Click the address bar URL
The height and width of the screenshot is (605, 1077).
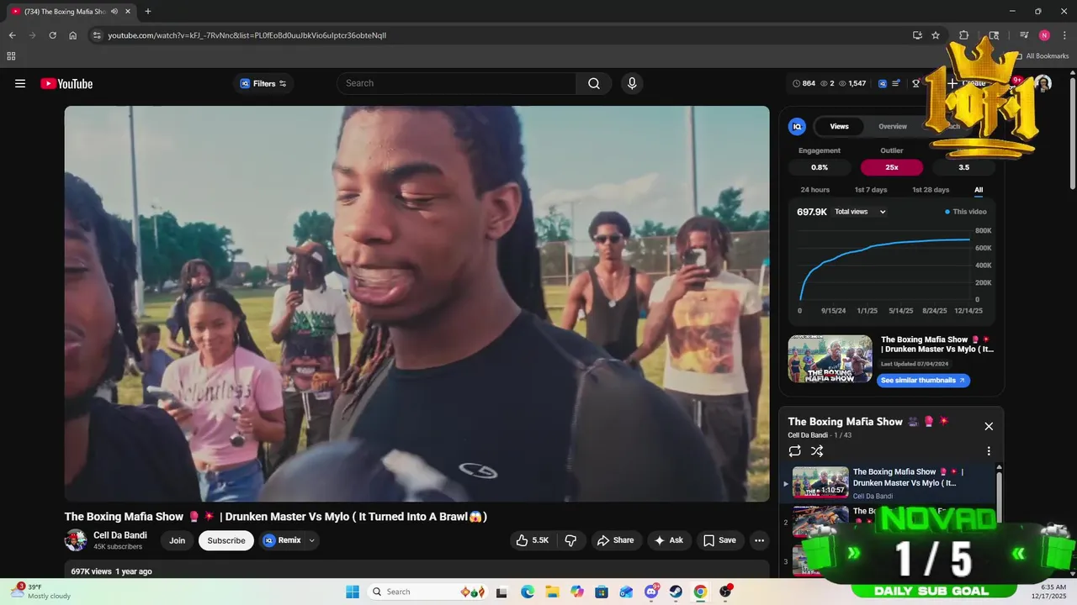(247, 35)
